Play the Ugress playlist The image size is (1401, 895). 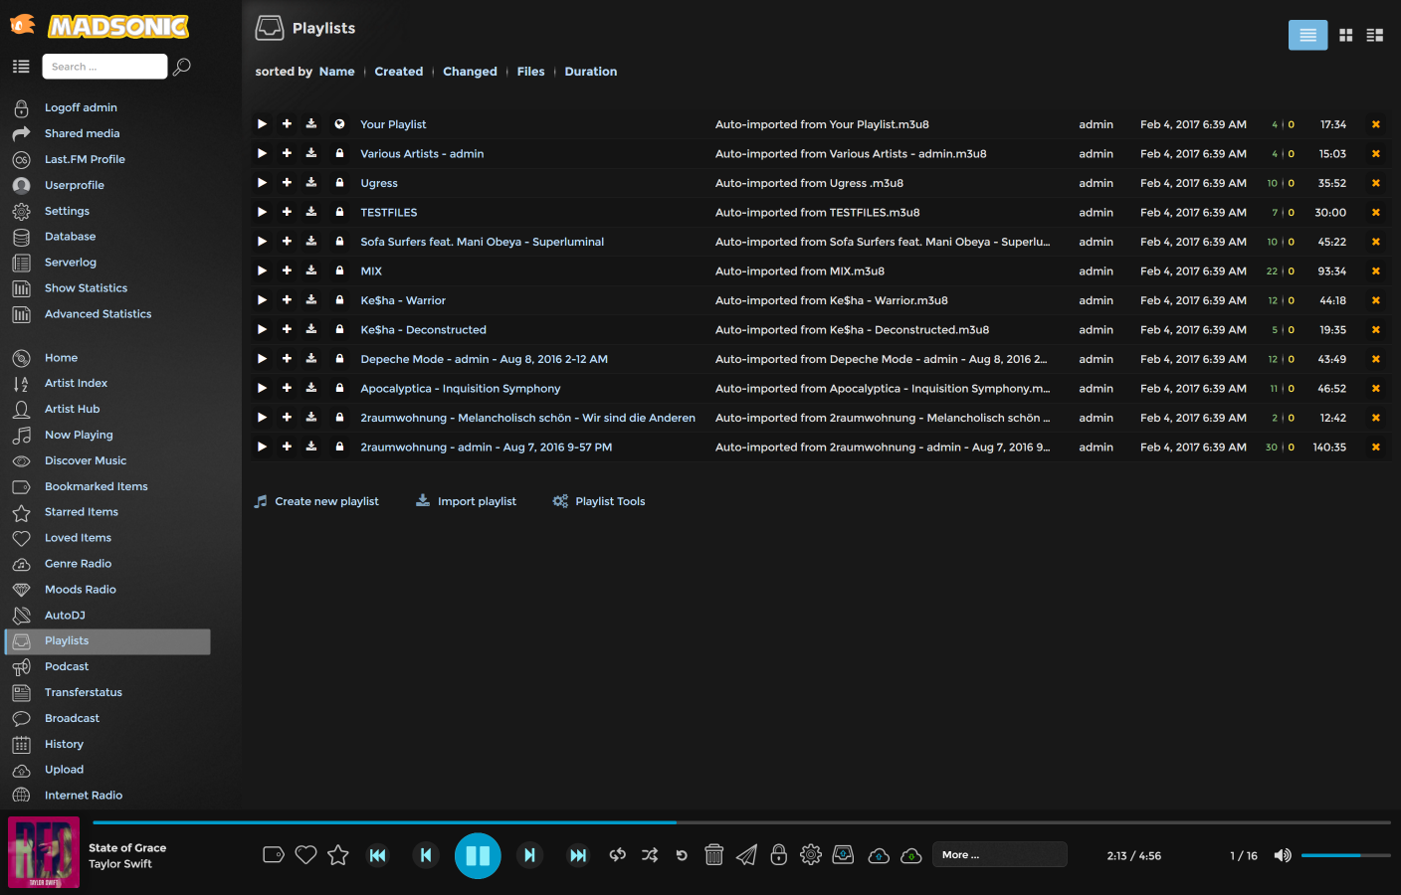262,183
